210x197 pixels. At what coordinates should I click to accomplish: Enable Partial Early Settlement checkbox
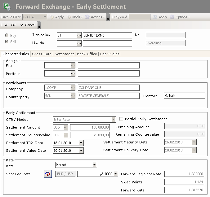(x=122, y=119)
